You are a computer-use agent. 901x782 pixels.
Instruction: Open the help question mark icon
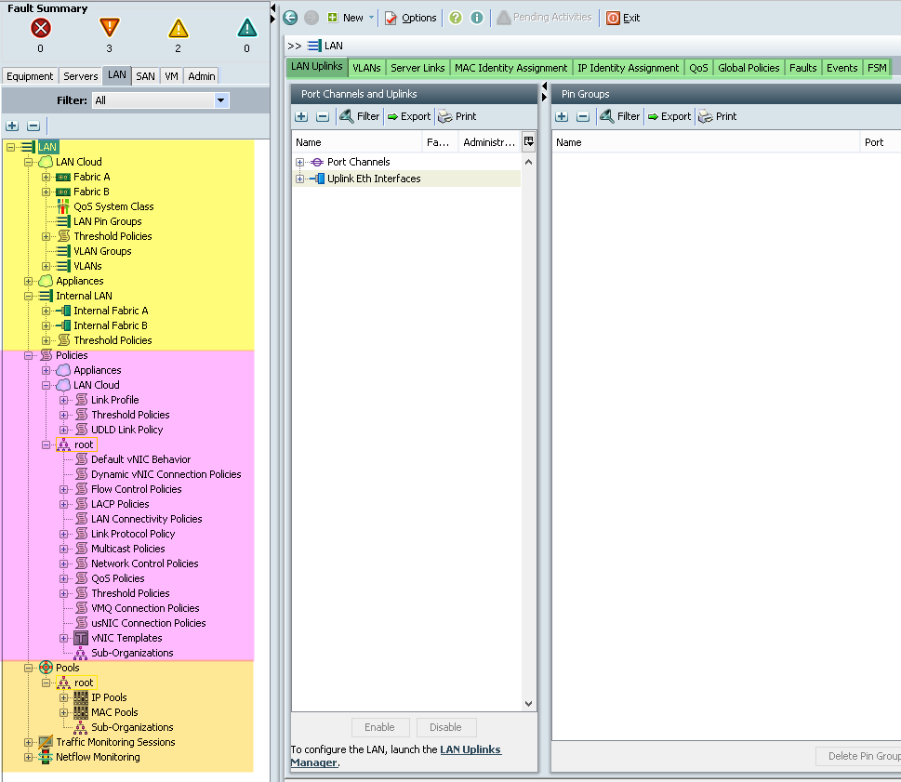coord(456,18)
